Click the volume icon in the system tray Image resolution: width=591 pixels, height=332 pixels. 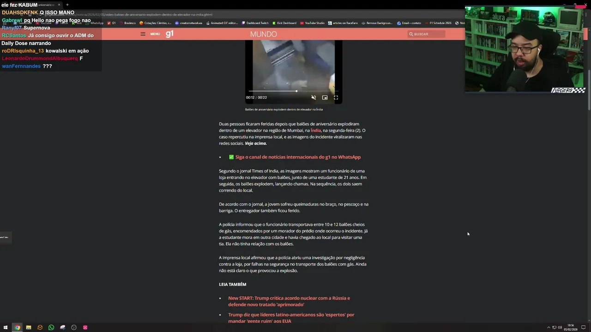(x=560, y=327)
